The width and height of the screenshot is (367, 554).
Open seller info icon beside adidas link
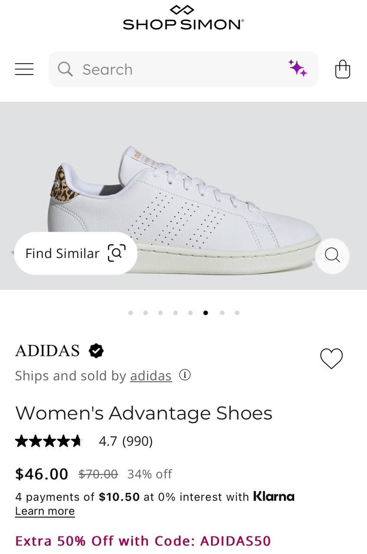click(x=185, y=375)
